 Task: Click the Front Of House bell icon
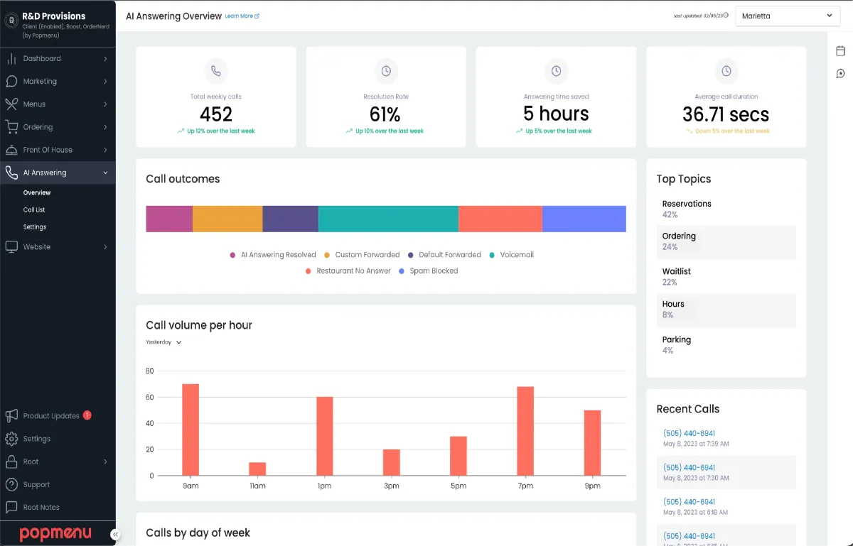[11, 150]
